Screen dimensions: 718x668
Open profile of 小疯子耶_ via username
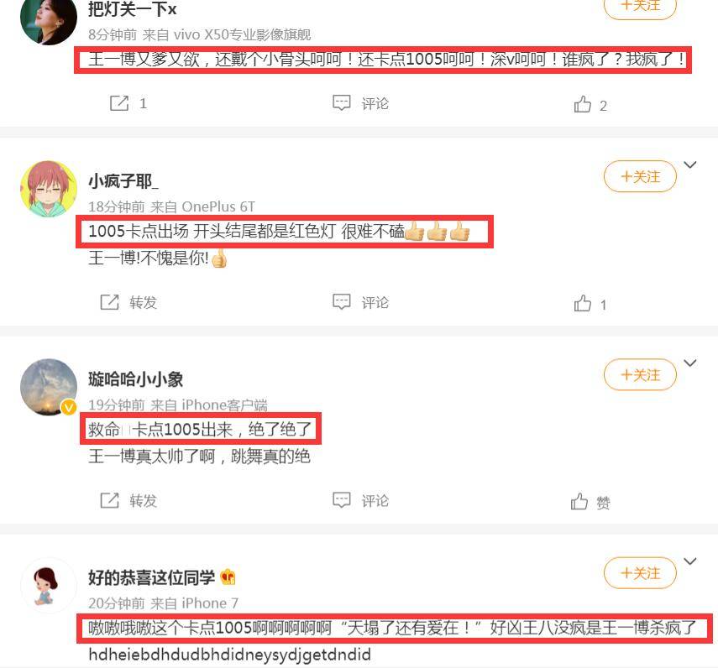(x=123, y=181)
